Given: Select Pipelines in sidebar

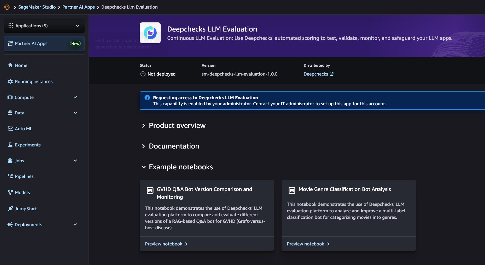Looking at the screenshot, I should (24, 176).
